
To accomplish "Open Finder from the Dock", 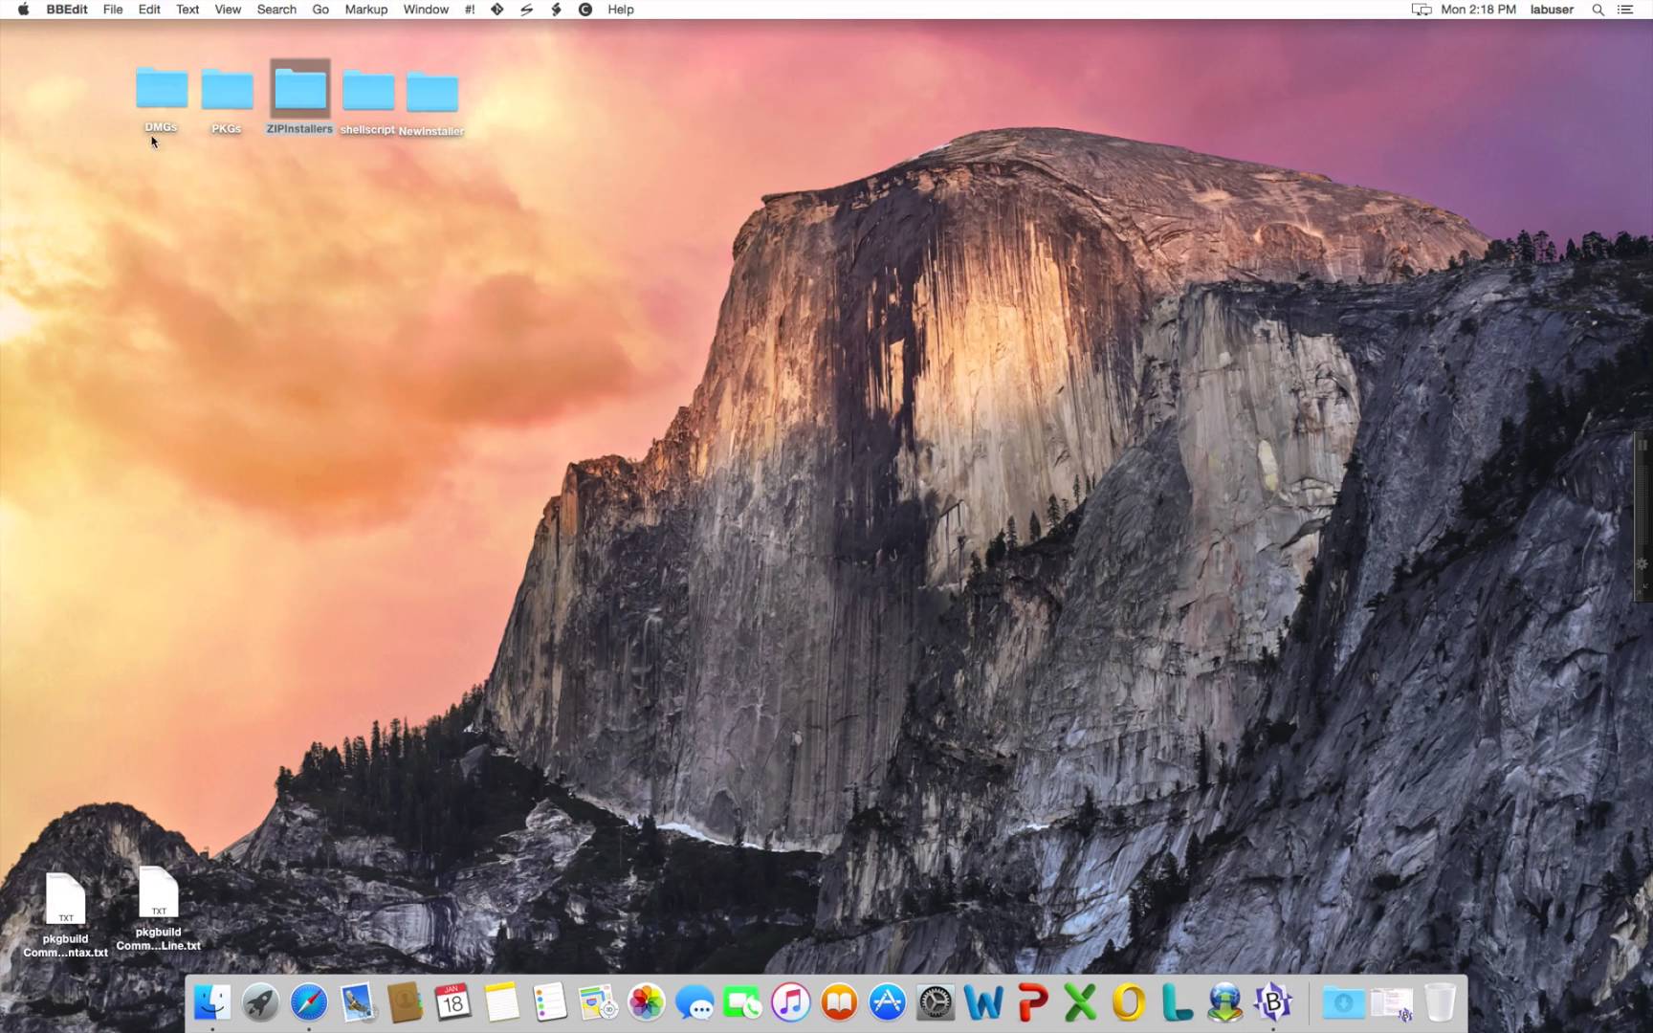I will click(212, 1002).
